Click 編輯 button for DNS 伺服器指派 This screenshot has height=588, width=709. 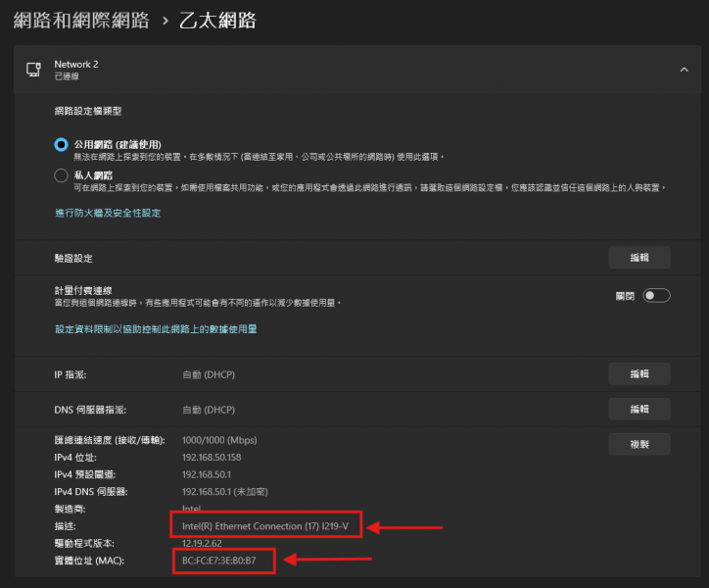(638, 410)
